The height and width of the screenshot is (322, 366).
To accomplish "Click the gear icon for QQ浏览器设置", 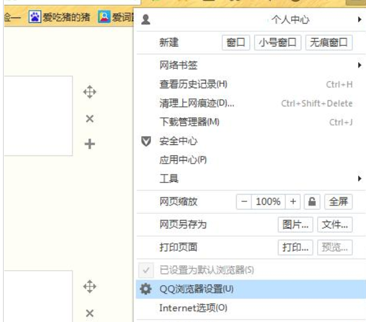I will (x=145, y=289).
